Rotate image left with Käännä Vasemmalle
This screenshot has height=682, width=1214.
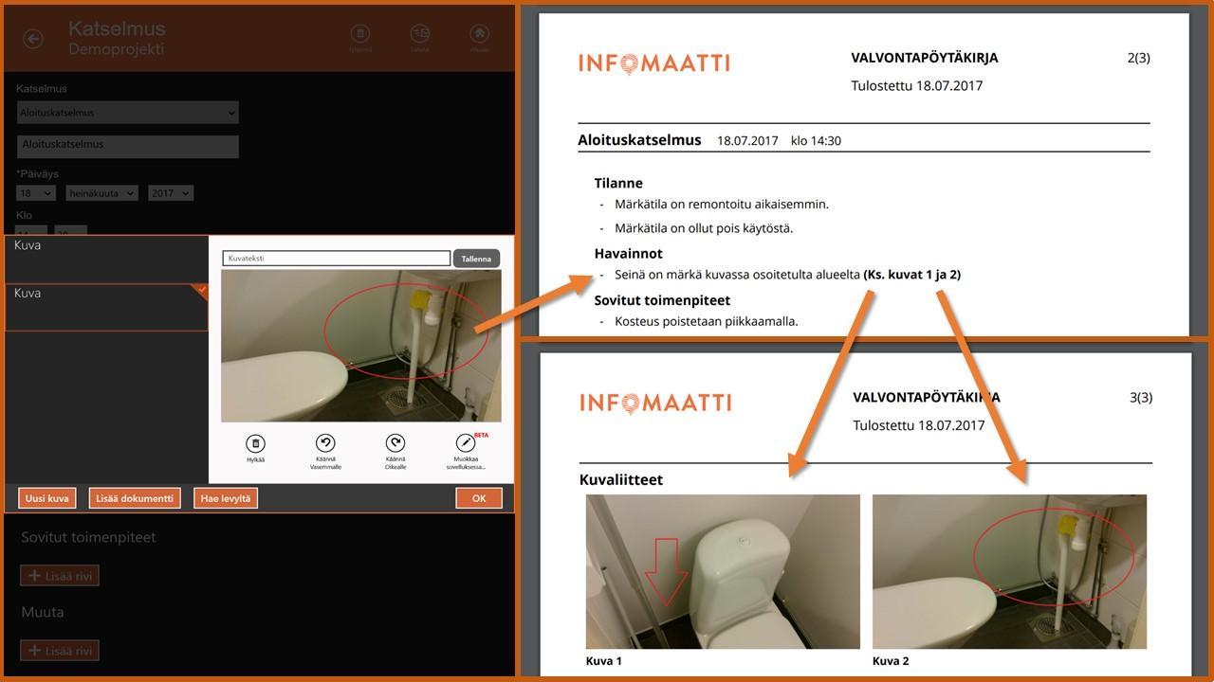pyautogui.click(x=325, y=443)
